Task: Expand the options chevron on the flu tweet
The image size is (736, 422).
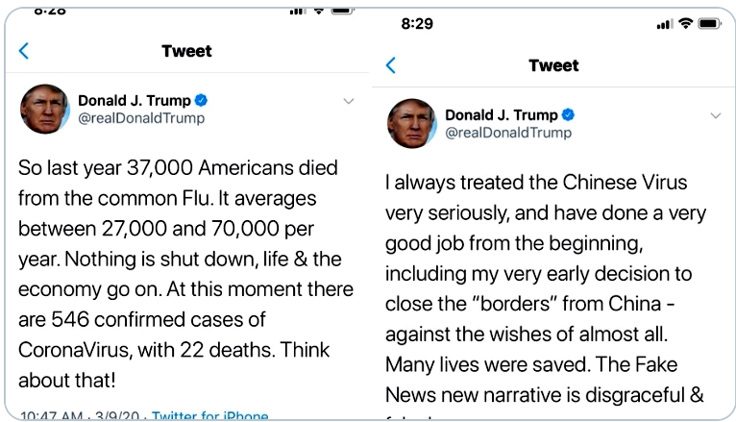Action: 349,100
